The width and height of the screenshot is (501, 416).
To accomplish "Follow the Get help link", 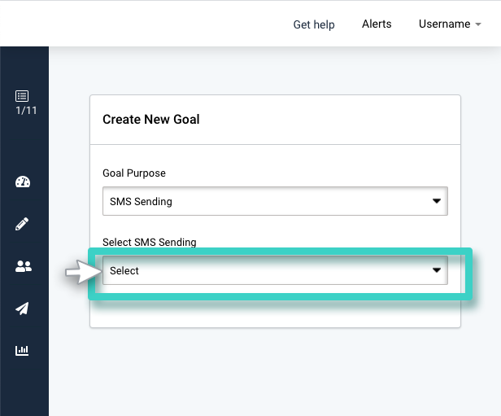I will coord(314,24).
